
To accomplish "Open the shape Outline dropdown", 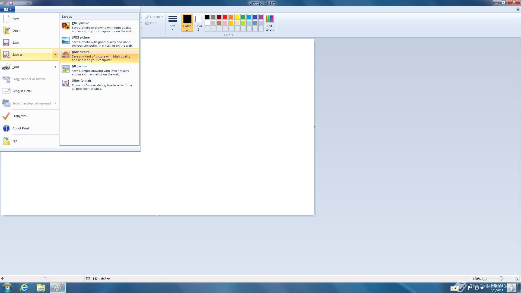I will (154, 17).
